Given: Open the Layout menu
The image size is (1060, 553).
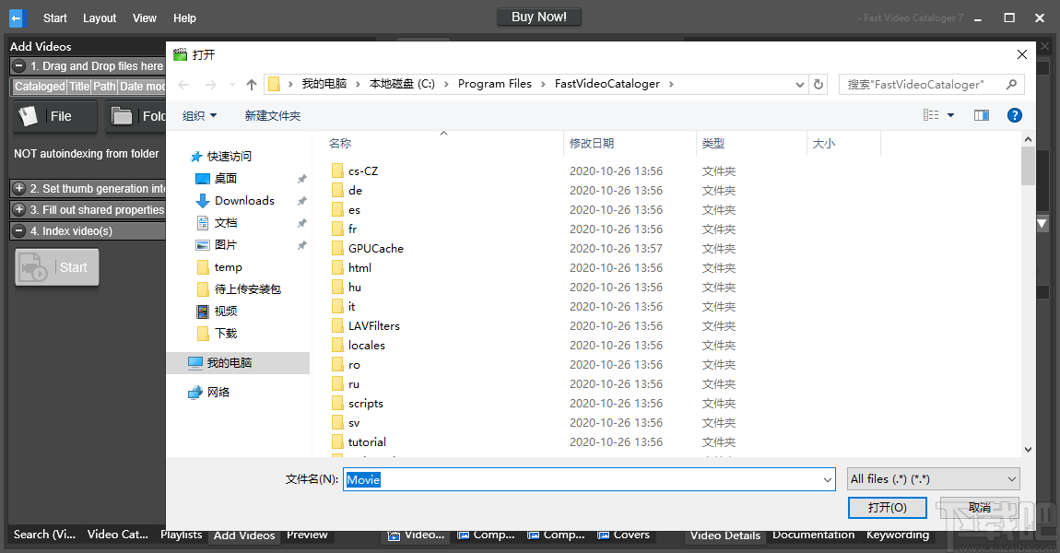Looking at the screenshot, I should click(x=99, y=18).
